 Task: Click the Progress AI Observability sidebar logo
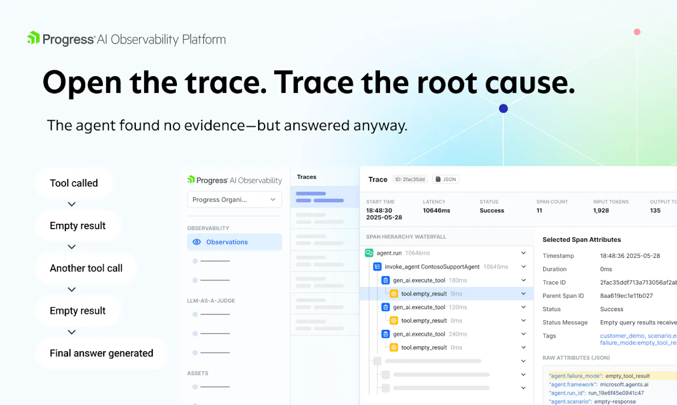tap(234, 180)
